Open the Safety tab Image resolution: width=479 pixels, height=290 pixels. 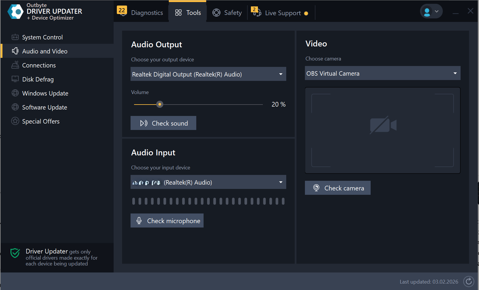tap(227, 13)
